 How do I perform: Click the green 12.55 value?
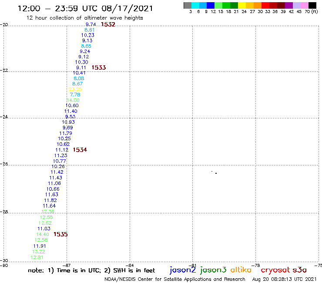[x=47, y=217]
